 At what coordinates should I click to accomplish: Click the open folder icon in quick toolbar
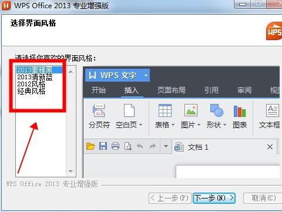coord(90,146)
